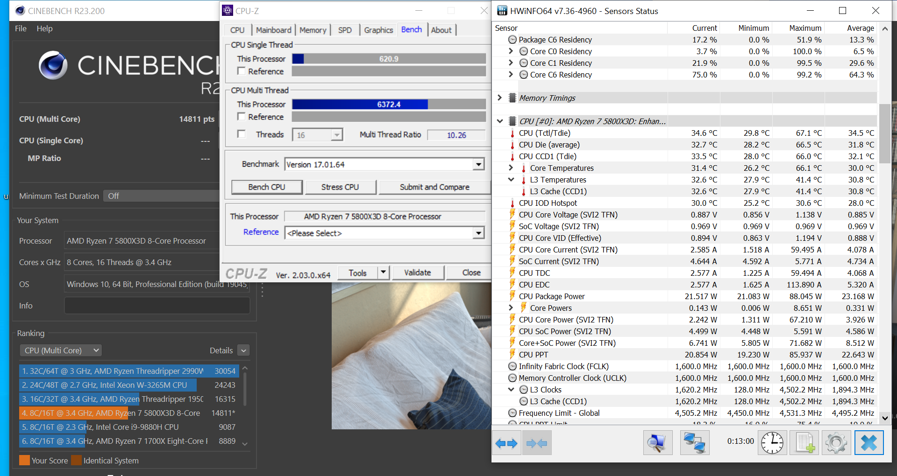This screenshot has height=476, width=897.
Task: Collapse the L3 Temperatures group
Action: pos(510,179)
